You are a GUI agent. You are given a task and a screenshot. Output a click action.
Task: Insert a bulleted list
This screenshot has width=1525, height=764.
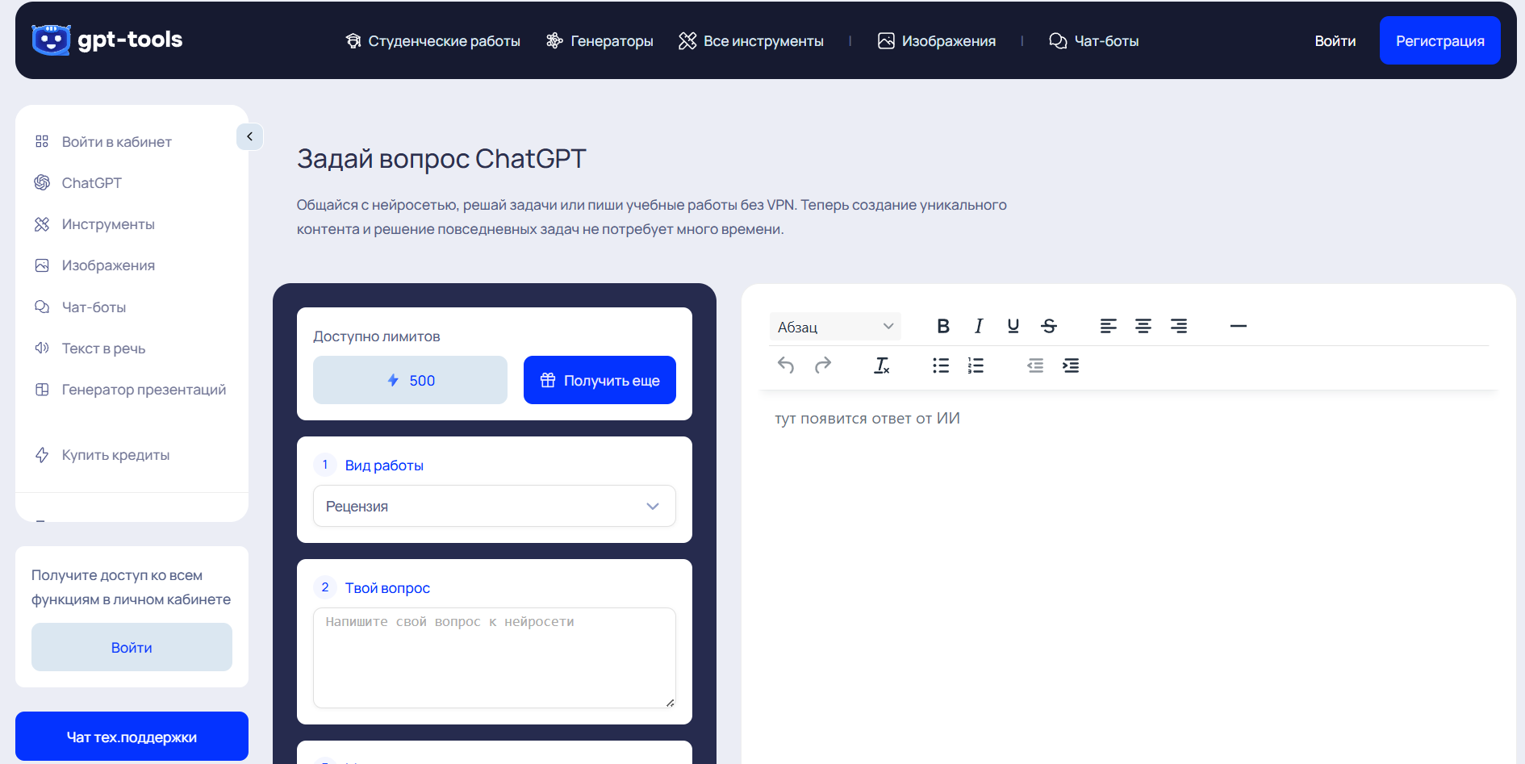click(x=940, y=365)
